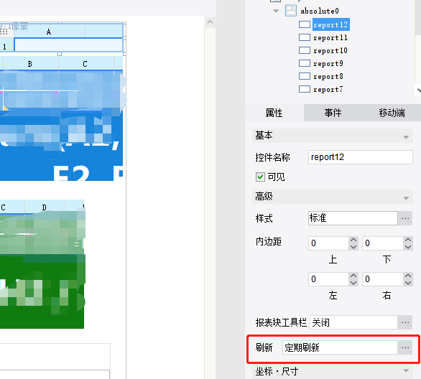Click the report8 widget icon
Screen dimensions: 421x379
[x=305, y=76]
